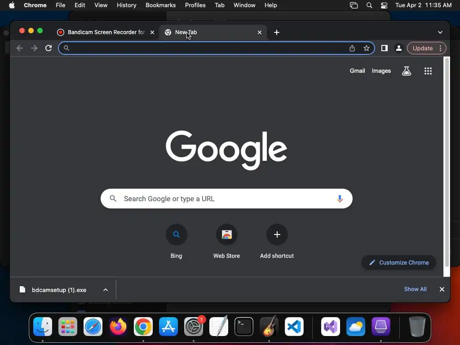The height and width of the screenshot is (345, 460).
Task: Go back with the browser back arrow
Action: click(x=20, y=48)
